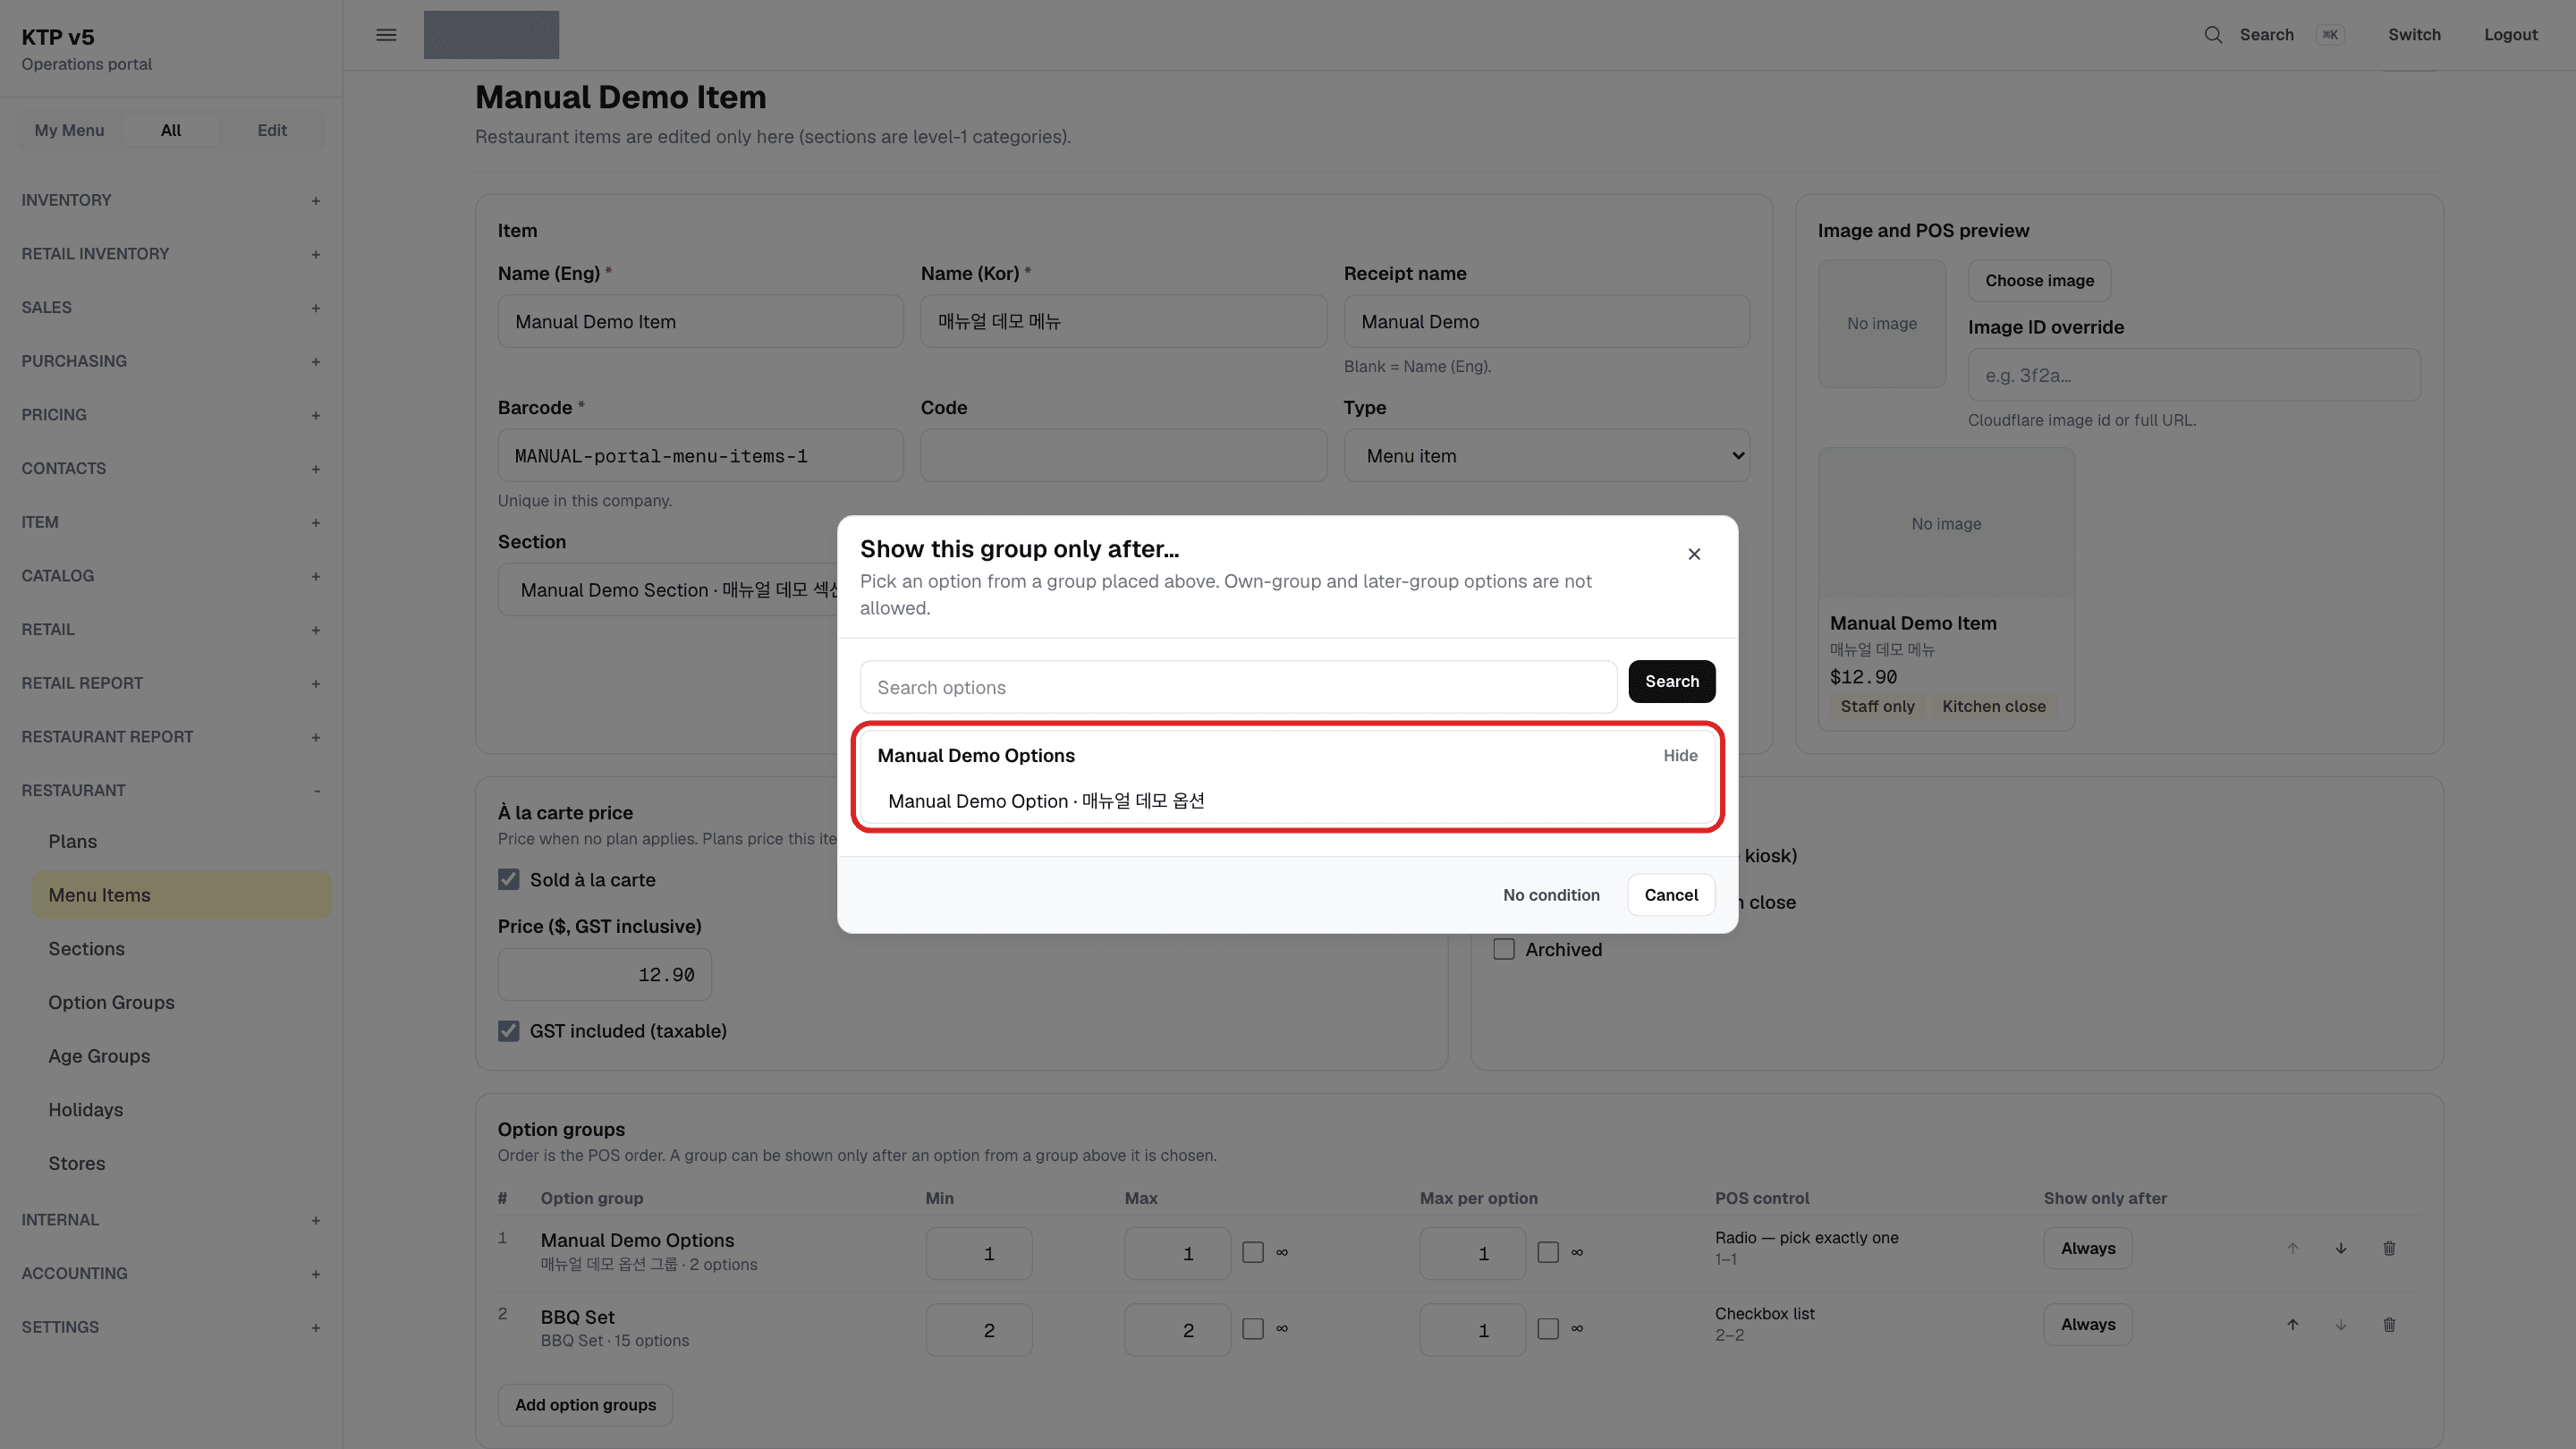This screenshot has height=1449, width=2576.
Task: Close the 'Show this group only after' dialog
Action: (1694, 554)
